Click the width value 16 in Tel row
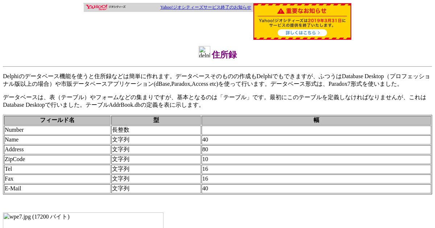The image size is (435, 228). (x=316, y=169)
